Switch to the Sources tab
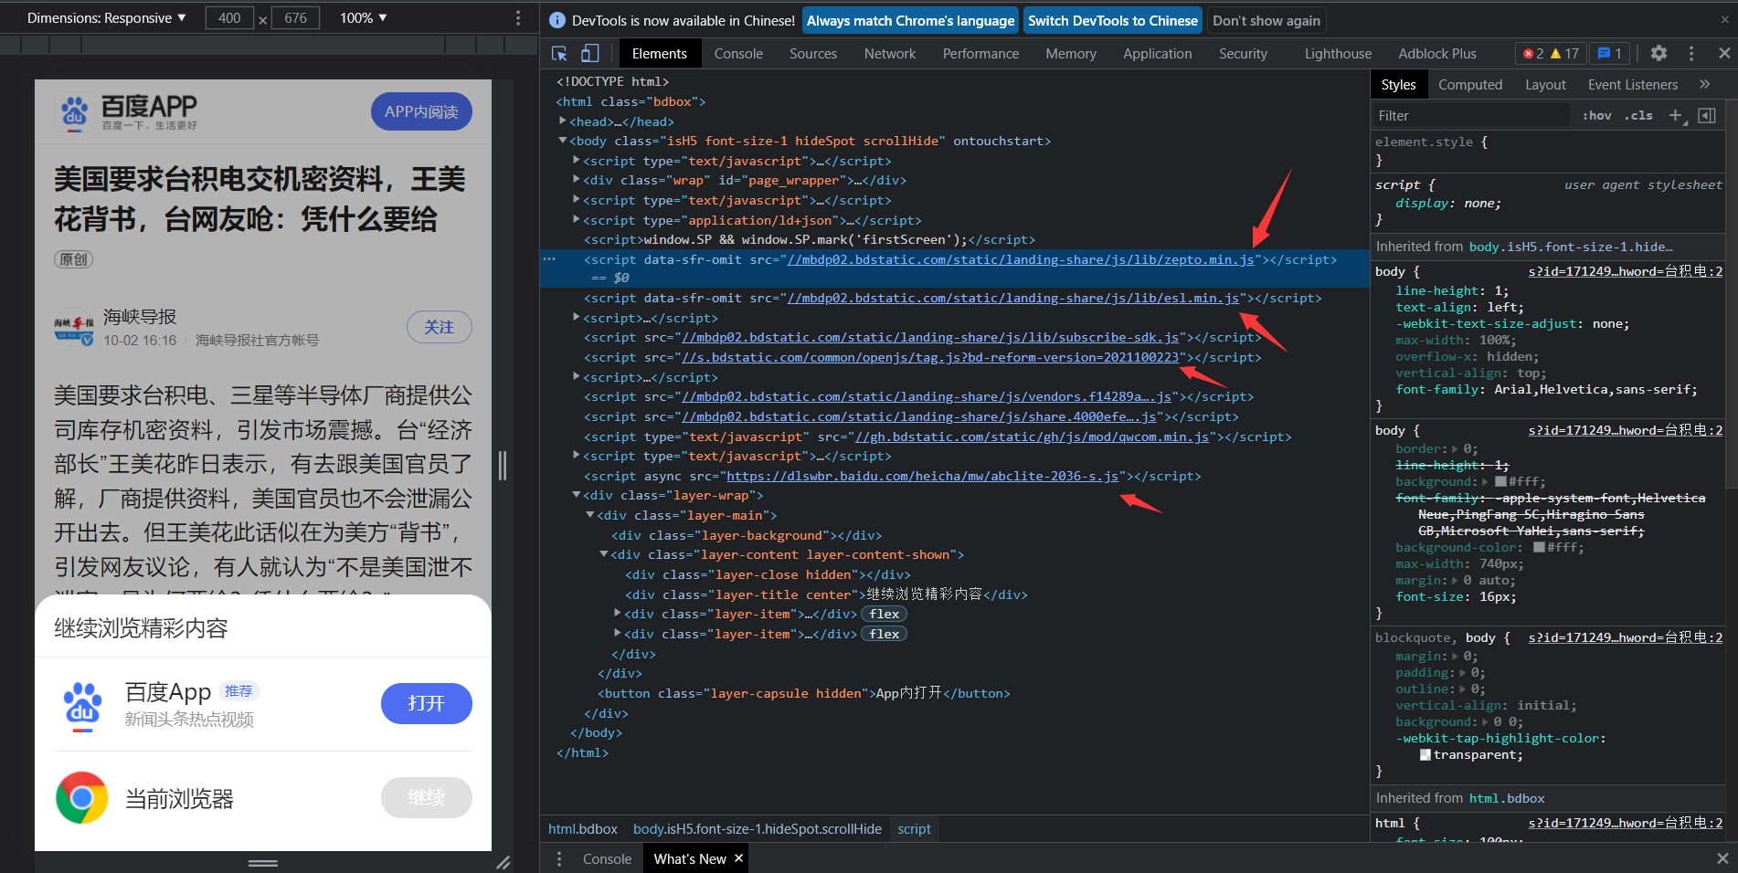 tap(813, 54)
